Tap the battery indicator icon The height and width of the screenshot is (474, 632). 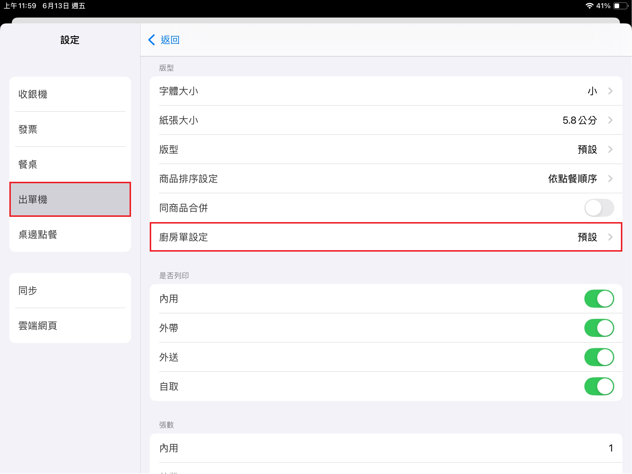click(x=621, y=6)
